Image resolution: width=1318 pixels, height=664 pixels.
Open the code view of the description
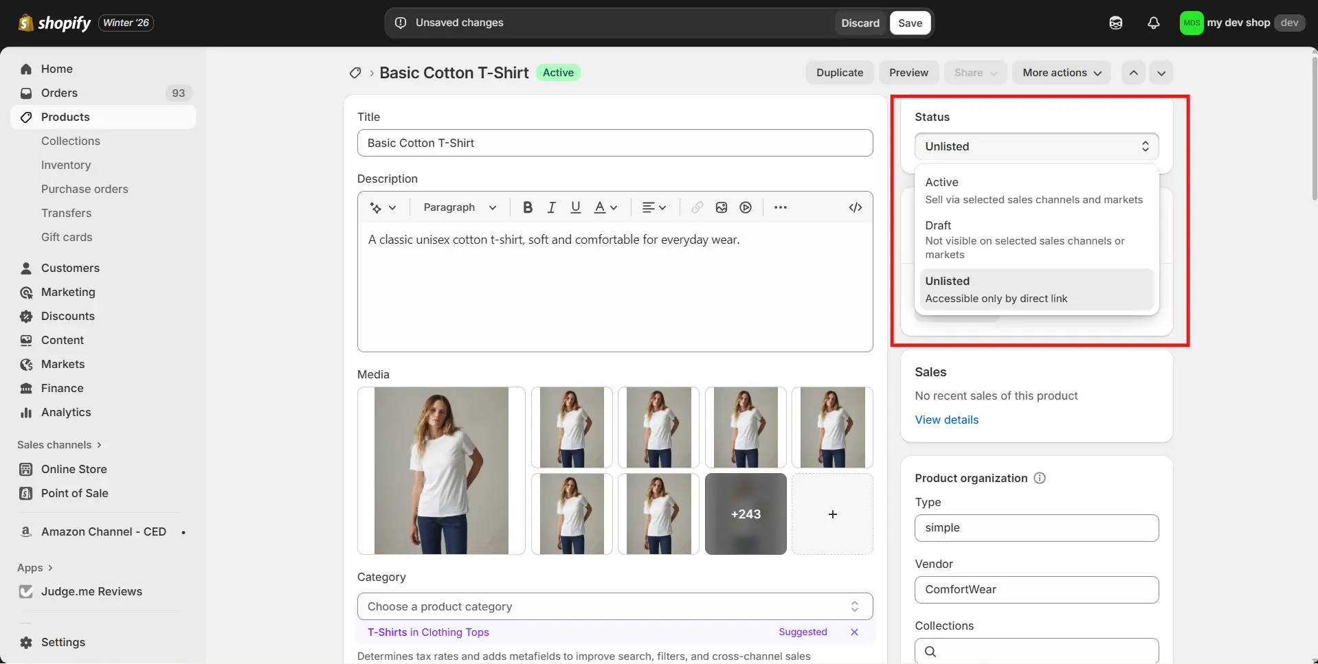855,207
